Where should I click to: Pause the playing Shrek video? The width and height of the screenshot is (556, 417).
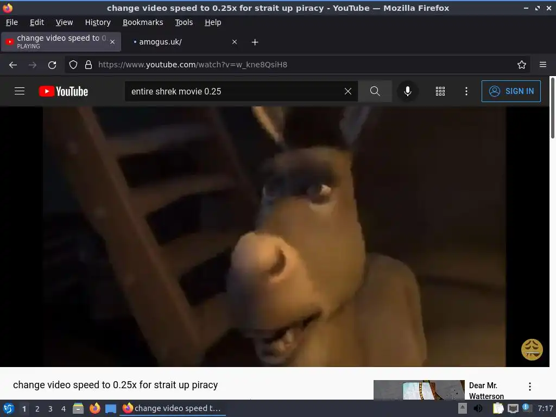point(274,237)
